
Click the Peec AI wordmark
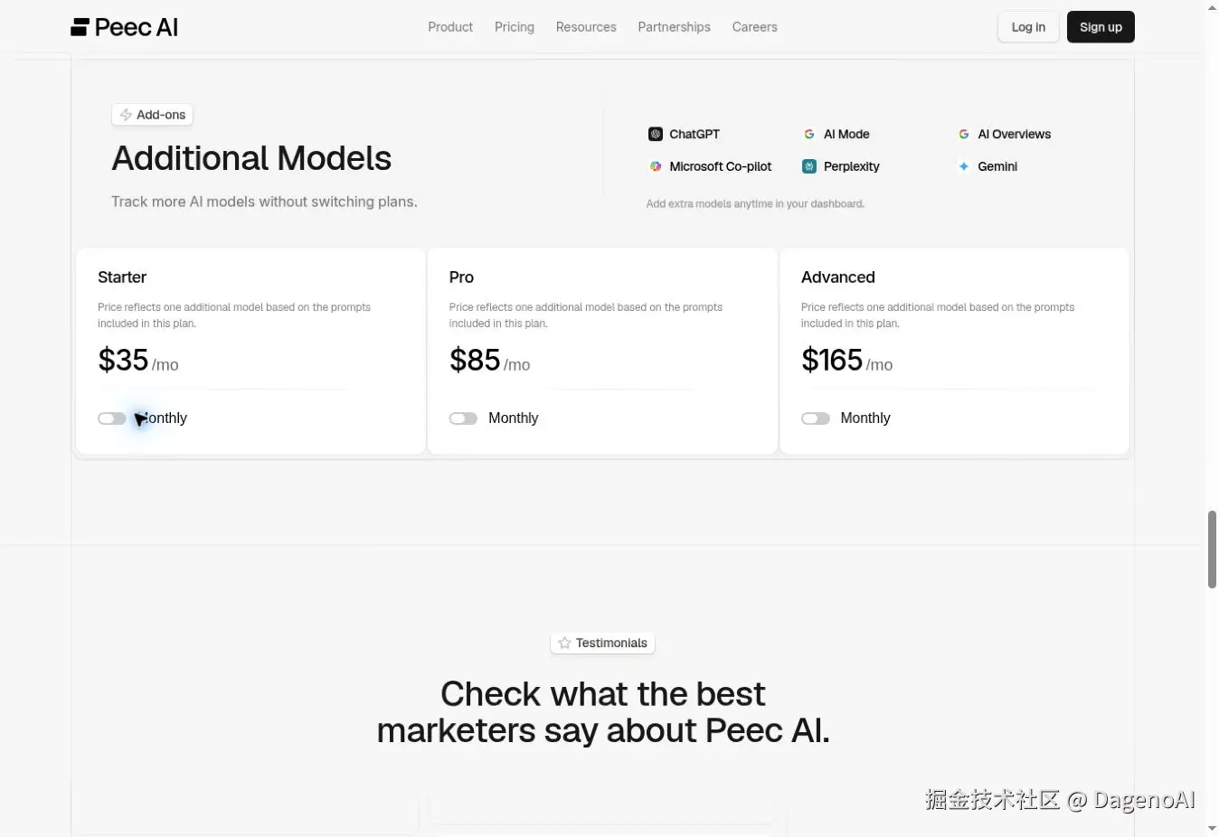coord(137,27)
